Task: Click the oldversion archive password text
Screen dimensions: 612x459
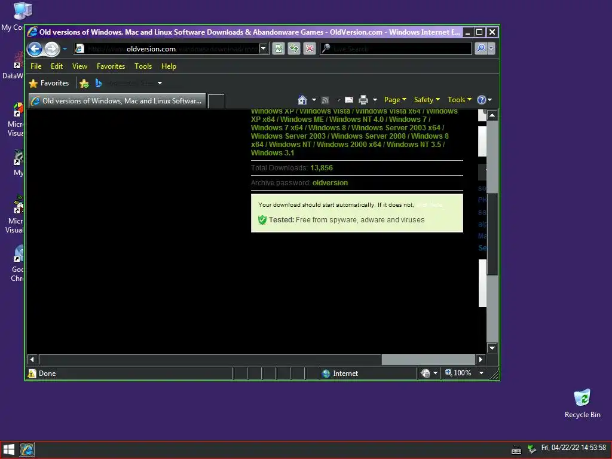Action: pos(330,183)
